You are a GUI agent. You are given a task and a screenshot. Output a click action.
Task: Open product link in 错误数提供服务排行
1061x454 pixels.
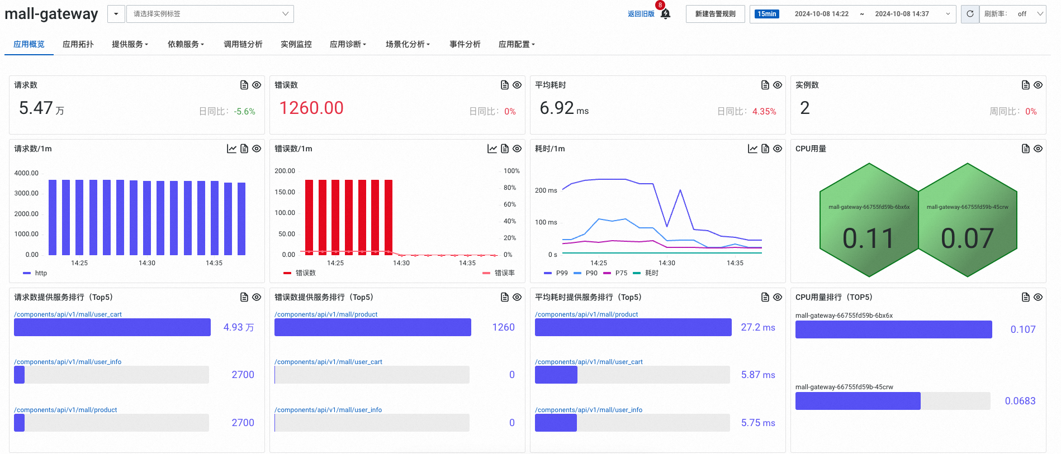326,314
